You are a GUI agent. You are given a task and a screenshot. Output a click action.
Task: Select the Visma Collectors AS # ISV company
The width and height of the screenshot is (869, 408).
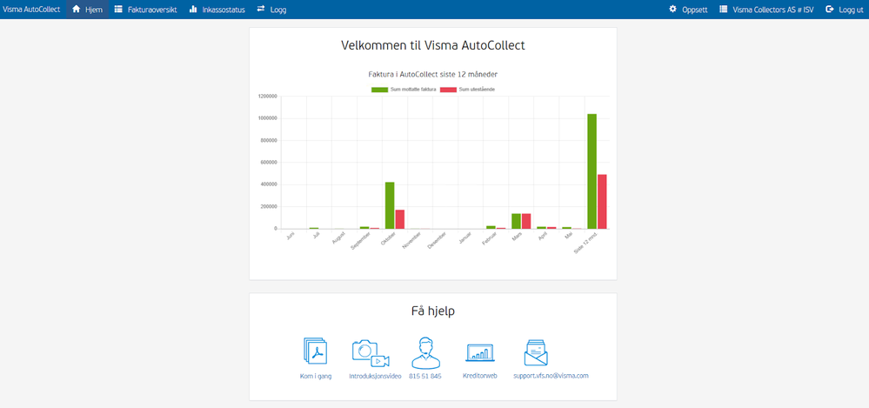766,10
